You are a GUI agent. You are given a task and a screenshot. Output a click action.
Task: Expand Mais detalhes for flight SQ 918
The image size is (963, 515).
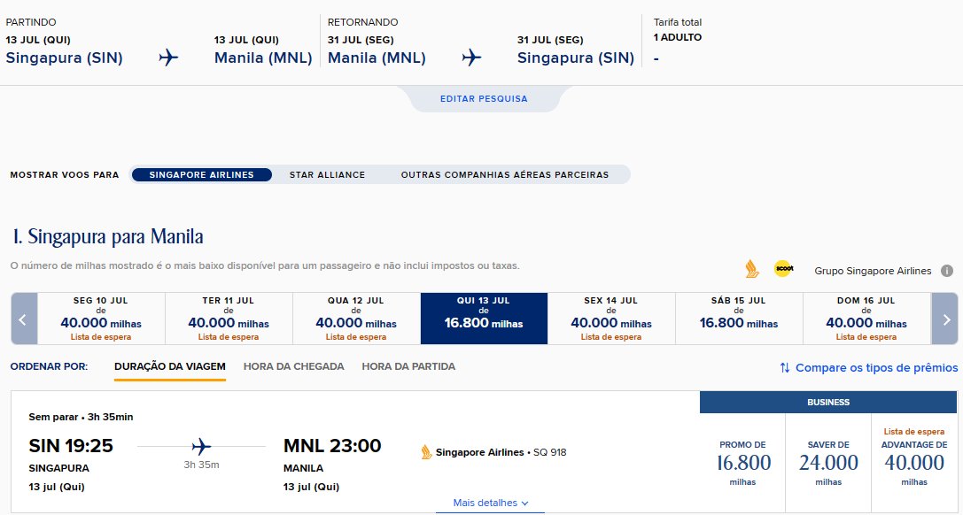click(x=491, y=503)
